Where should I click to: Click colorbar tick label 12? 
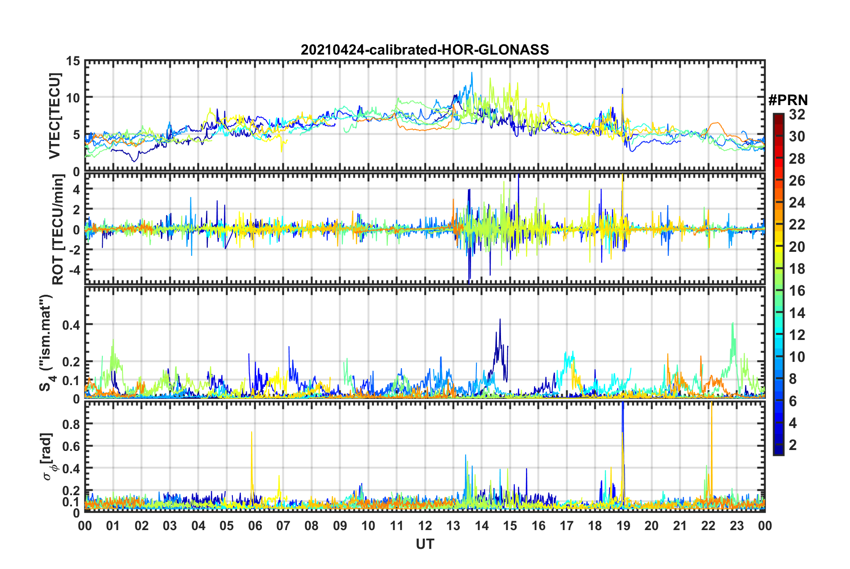pos(797,335)
